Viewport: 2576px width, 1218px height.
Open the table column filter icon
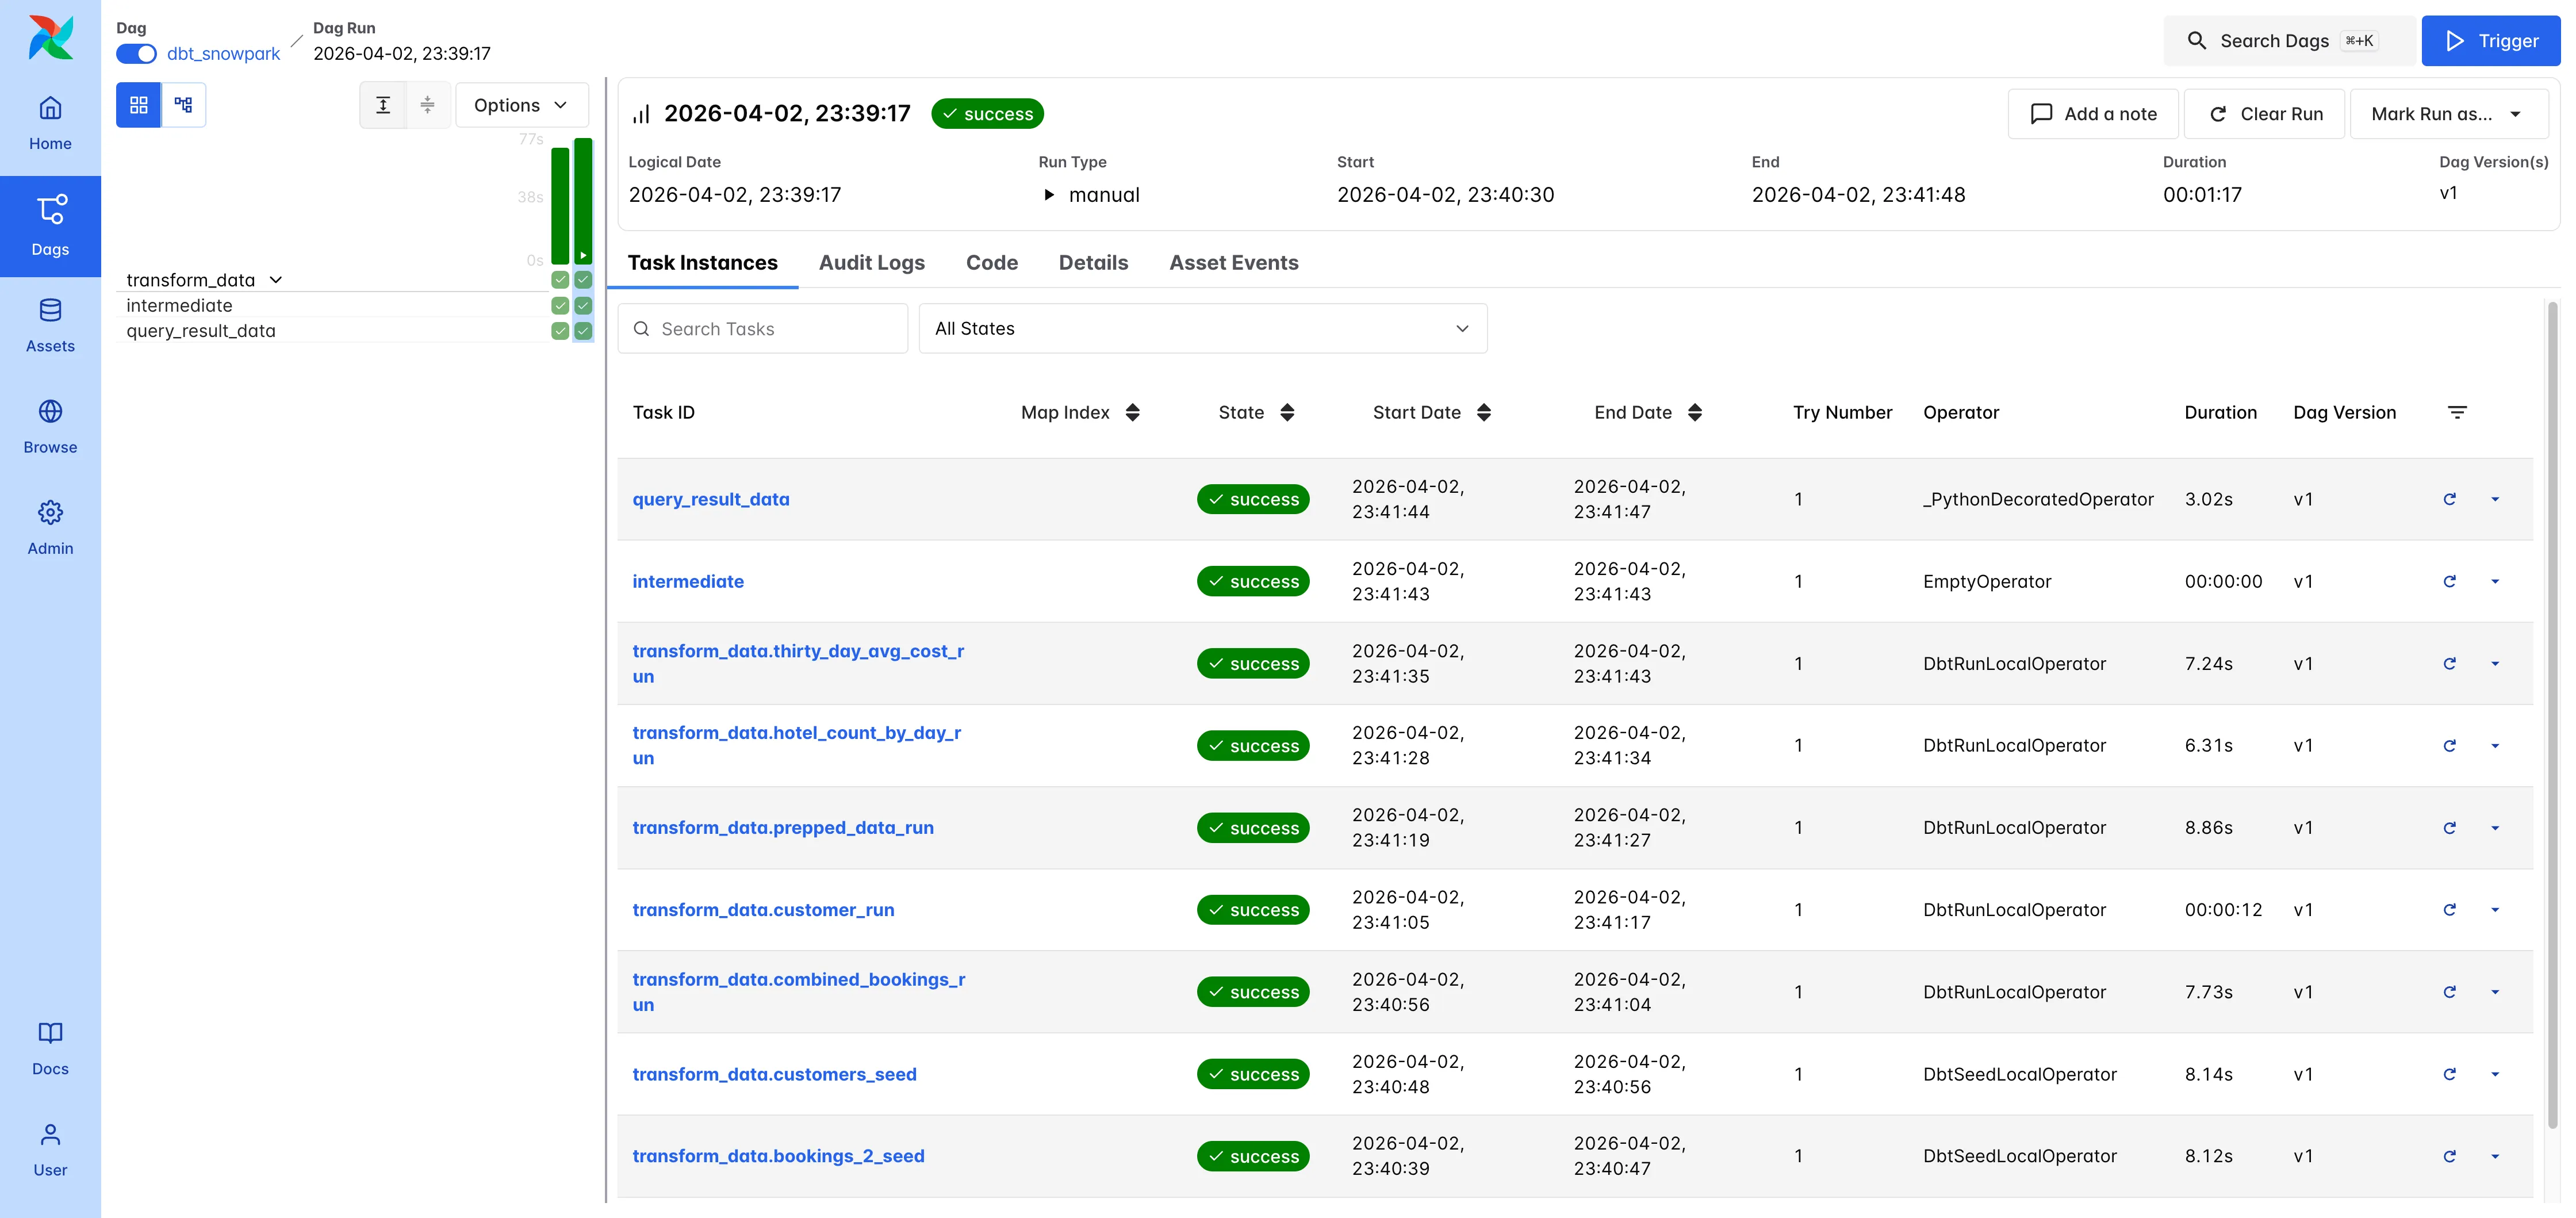(x=2457, y=412)
